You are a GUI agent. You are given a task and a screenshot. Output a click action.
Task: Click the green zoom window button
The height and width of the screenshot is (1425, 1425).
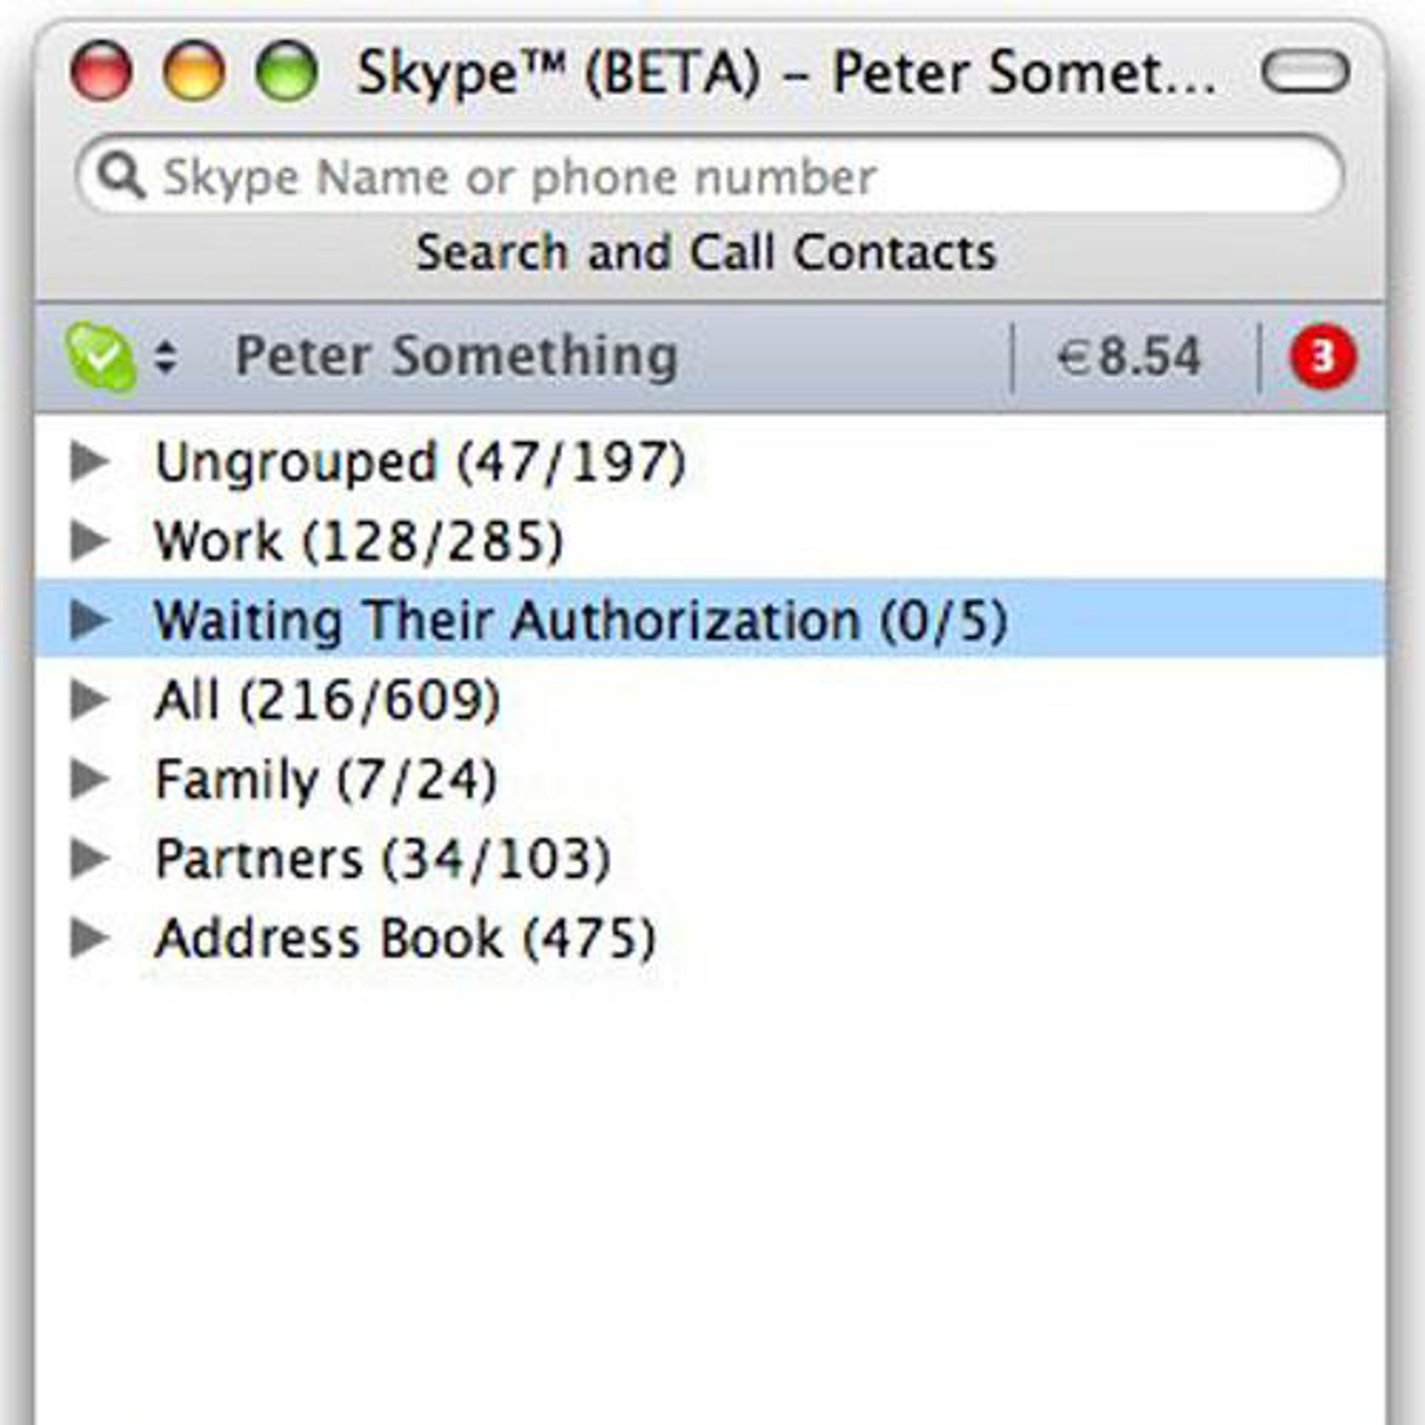[x=286, y=72]
